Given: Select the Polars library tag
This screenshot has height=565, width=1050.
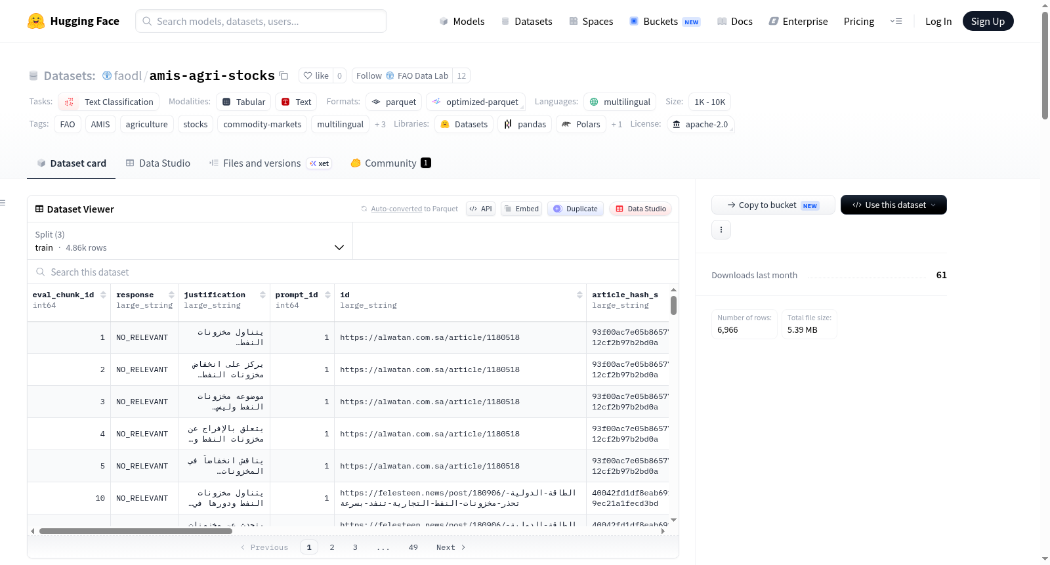Looking at the screenshot, I should [x=581, y=124].
